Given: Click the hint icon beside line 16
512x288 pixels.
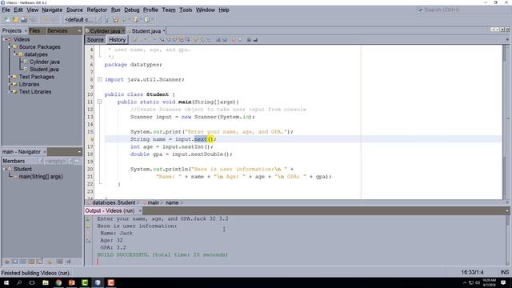Looking at the screenshot, I should coord(92,139).
